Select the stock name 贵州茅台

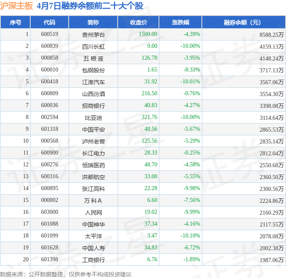(x=94, y=34)
